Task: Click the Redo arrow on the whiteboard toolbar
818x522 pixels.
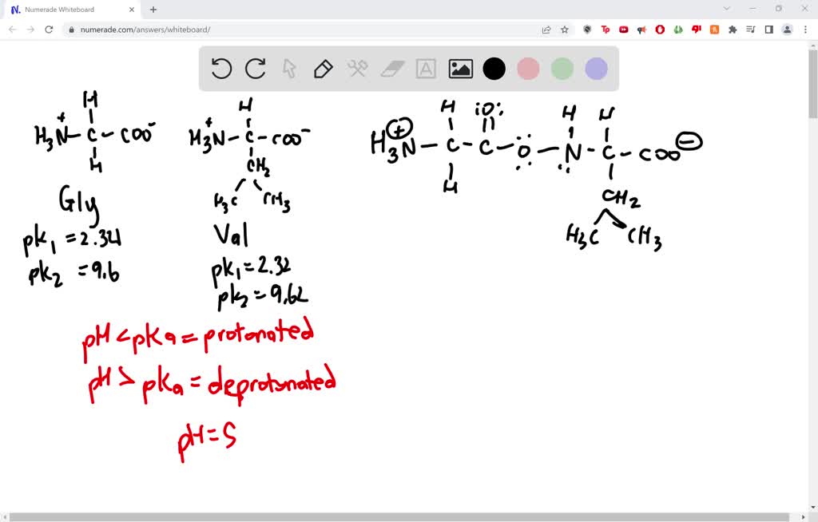Action: click(255, 69)
